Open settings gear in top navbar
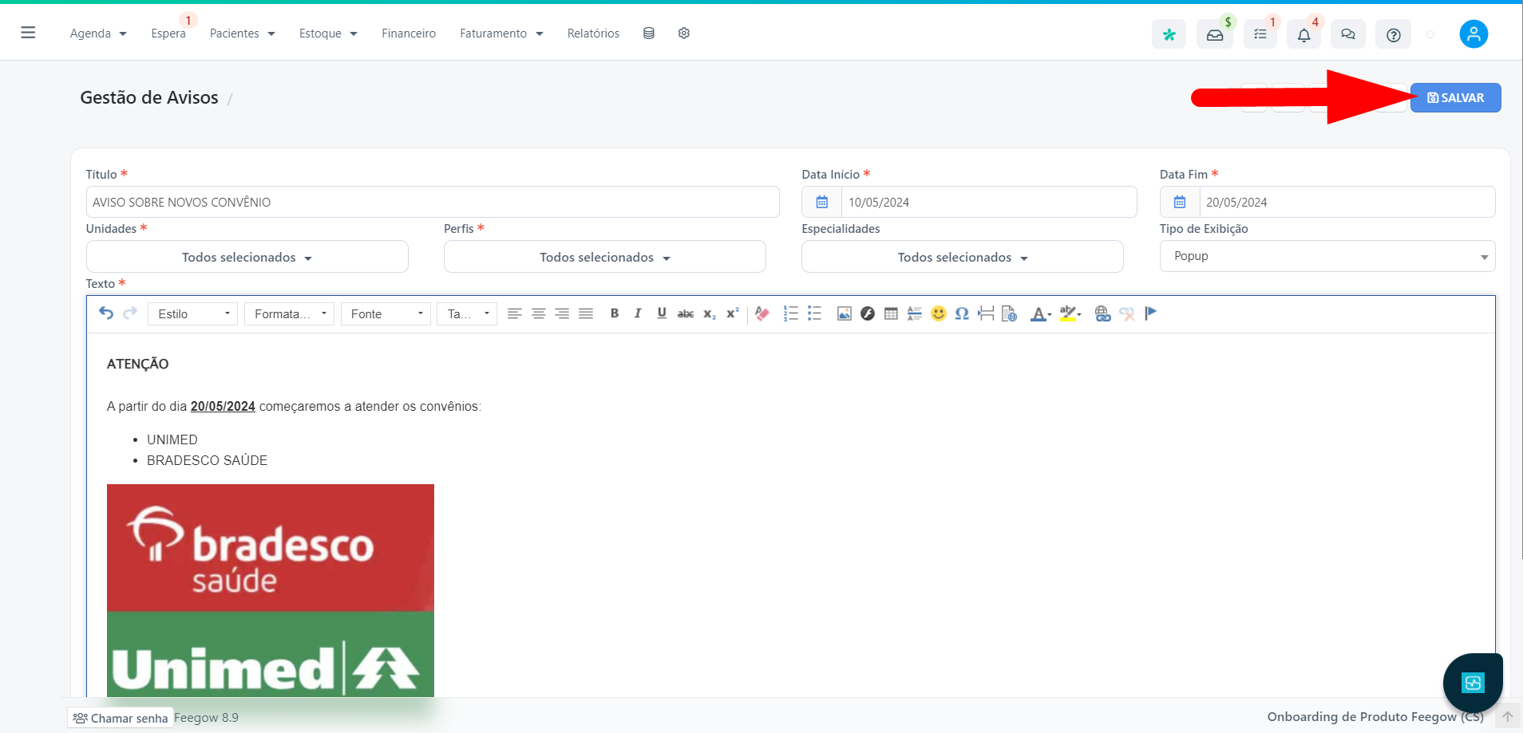Image resolution: width=1523 pixels, height=733 pixels. (684, 33)
